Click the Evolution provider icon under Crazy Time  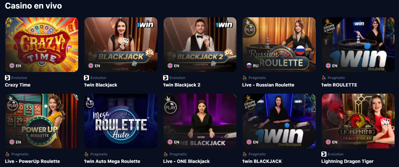(7, 78)
